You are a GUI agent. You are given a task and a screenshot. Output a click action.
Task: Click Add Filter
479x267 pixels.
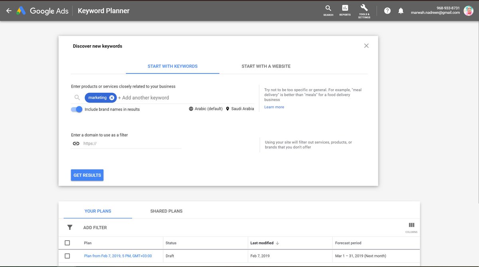click(95, 227)
